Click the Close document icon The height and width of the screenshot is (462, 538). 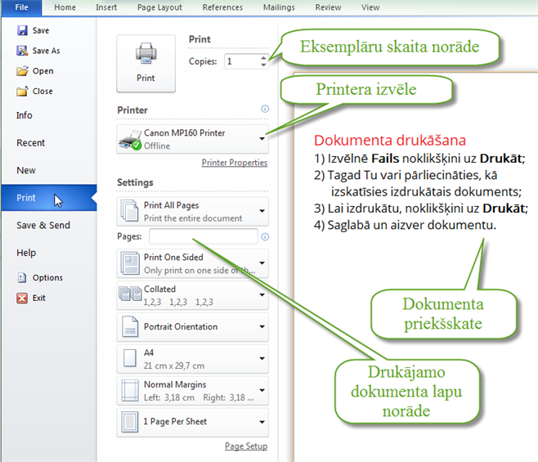coord(22,92)
